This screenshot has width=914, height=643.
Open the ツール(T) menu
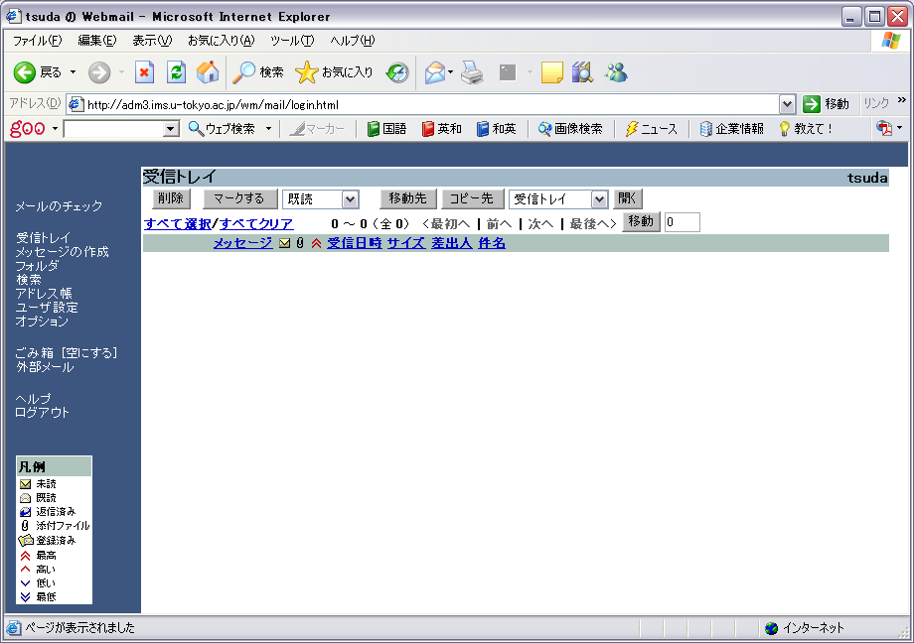coord(292,41)
